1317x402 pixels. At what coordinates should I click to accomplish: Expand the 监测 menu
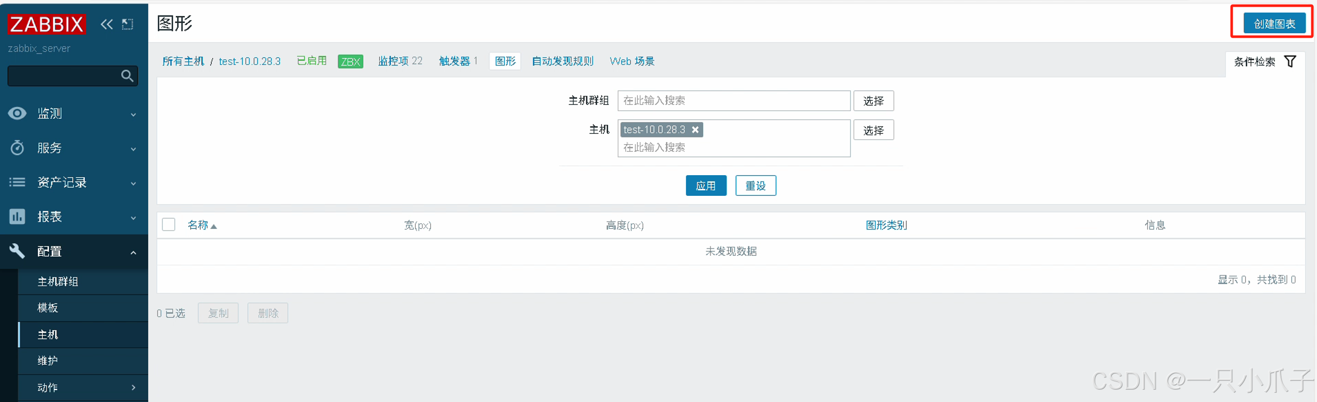tap(133, 114)
